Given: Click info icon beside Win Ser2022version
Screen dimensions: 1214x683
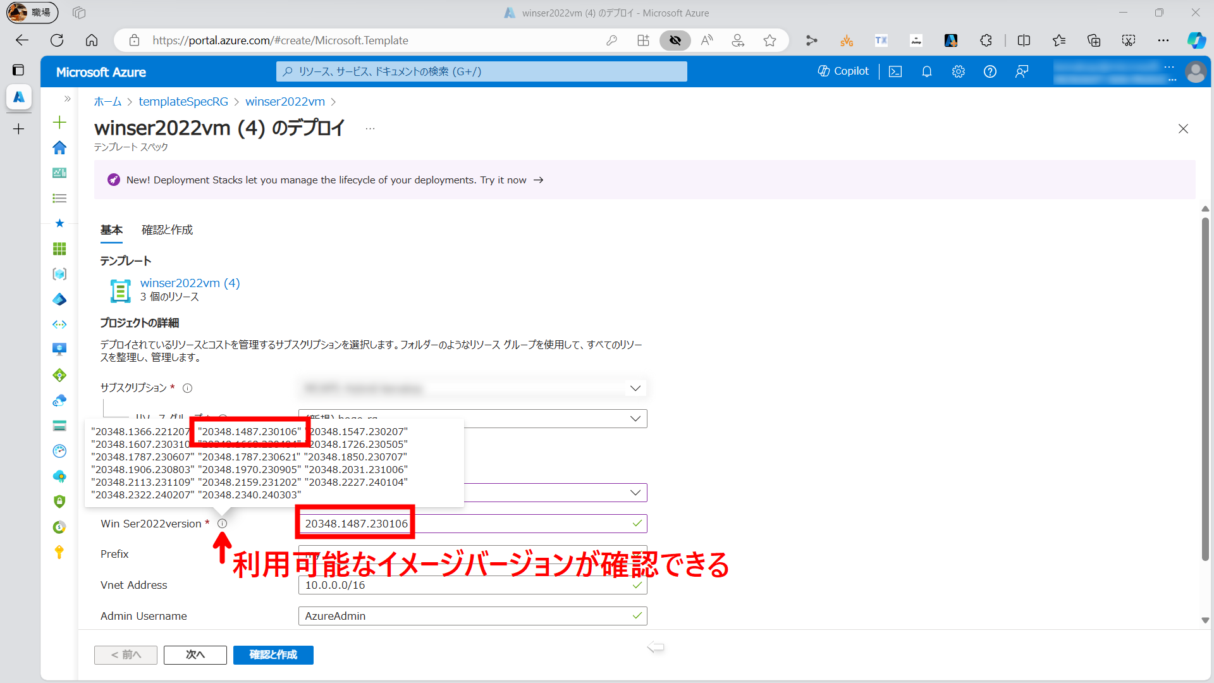Looking at the screenshot, I should [x=222, y=524].
